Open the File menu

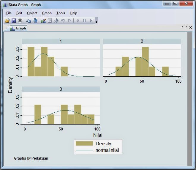(9, 13)
